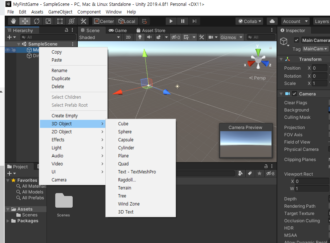
Task: Open the Shaded draw mode dropdown
Action: click(99, 37)
